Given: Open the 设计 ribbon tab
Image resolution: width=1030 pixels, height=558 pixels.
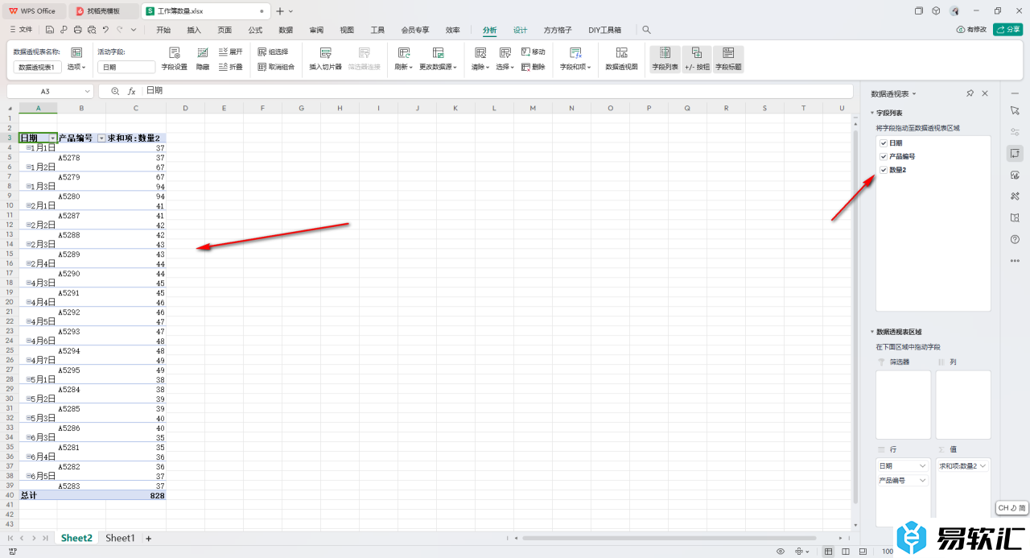Looking at the screenshot, I should [521, 30].
